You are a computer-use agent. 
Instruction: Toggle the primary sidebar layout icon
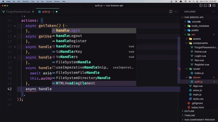pyautogui.click(x=201, y=5)
